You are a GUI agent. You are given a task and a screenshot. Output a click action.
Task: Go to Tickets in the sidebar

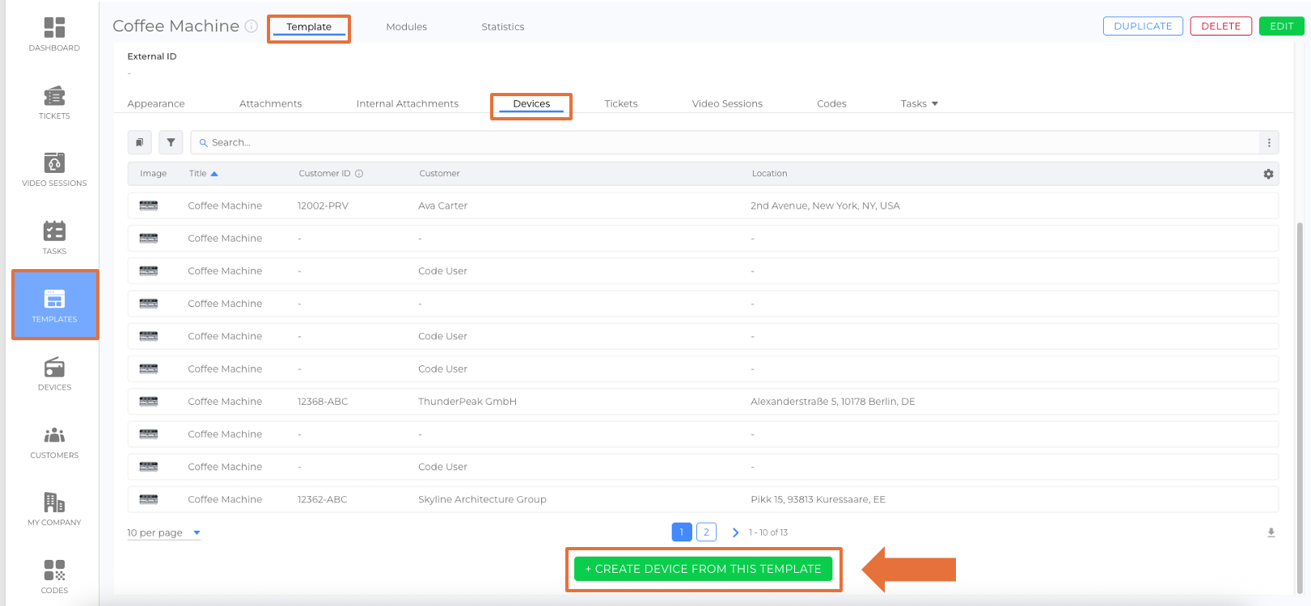(x=54, y=103)
